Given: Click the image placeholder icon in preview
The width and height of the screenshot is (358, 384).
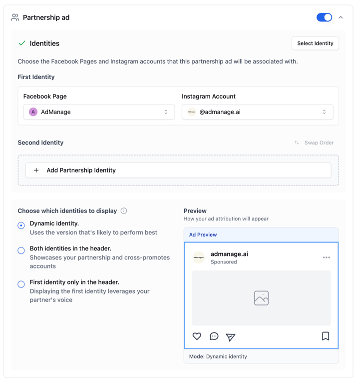Looking at the screenshot, I should 261,298.
